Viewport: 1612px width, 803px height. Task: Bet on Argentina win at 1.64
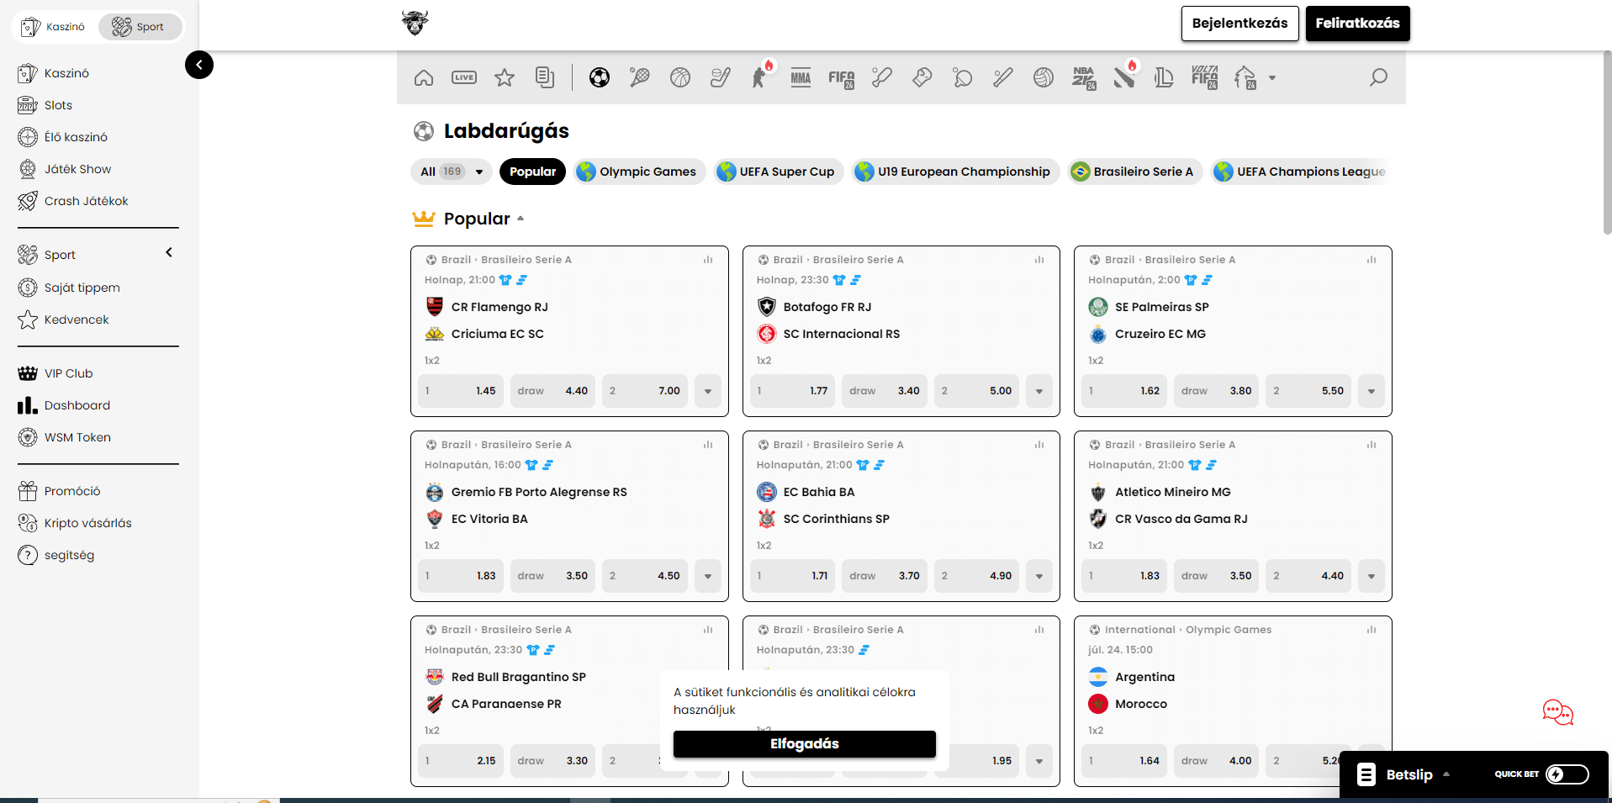coord(1124,761)
